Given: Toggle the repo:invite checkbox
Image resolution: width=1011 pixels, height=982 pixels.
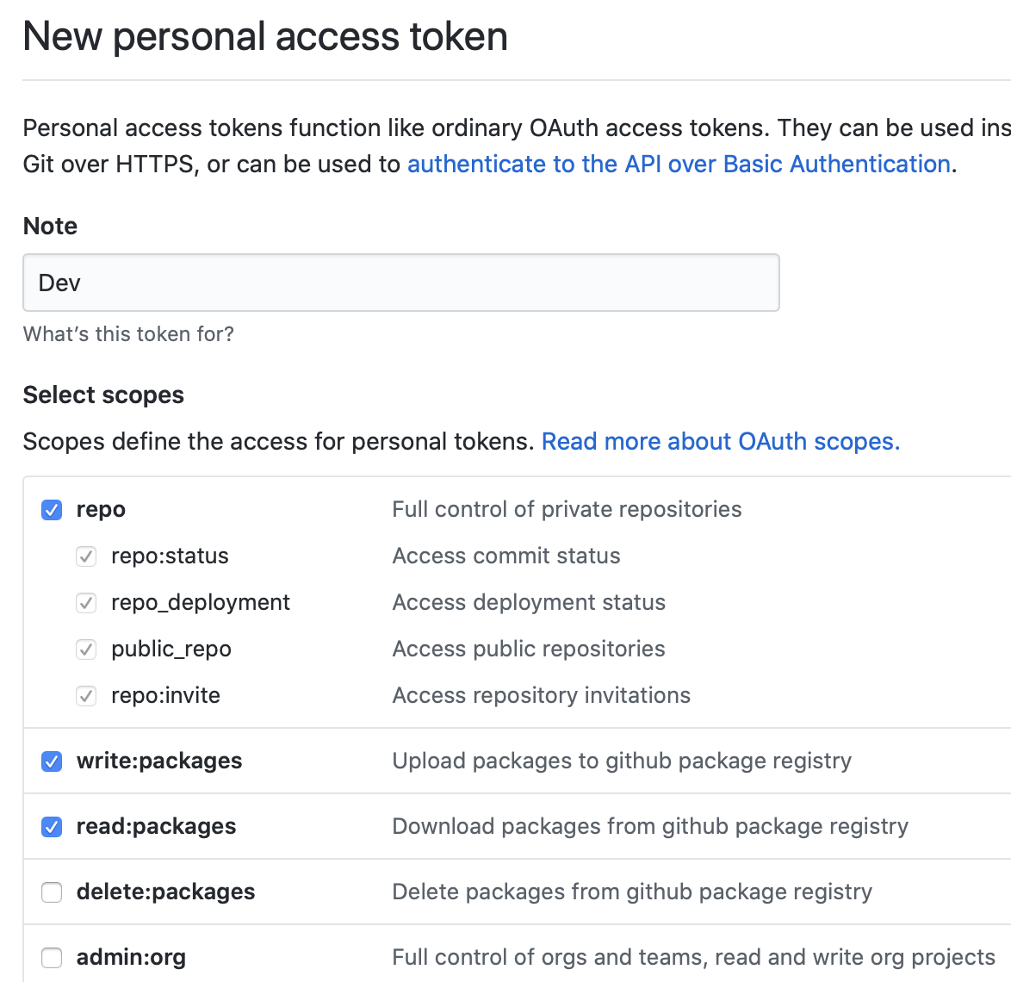Looking at the screenshot, I should (x=86, y=696).
